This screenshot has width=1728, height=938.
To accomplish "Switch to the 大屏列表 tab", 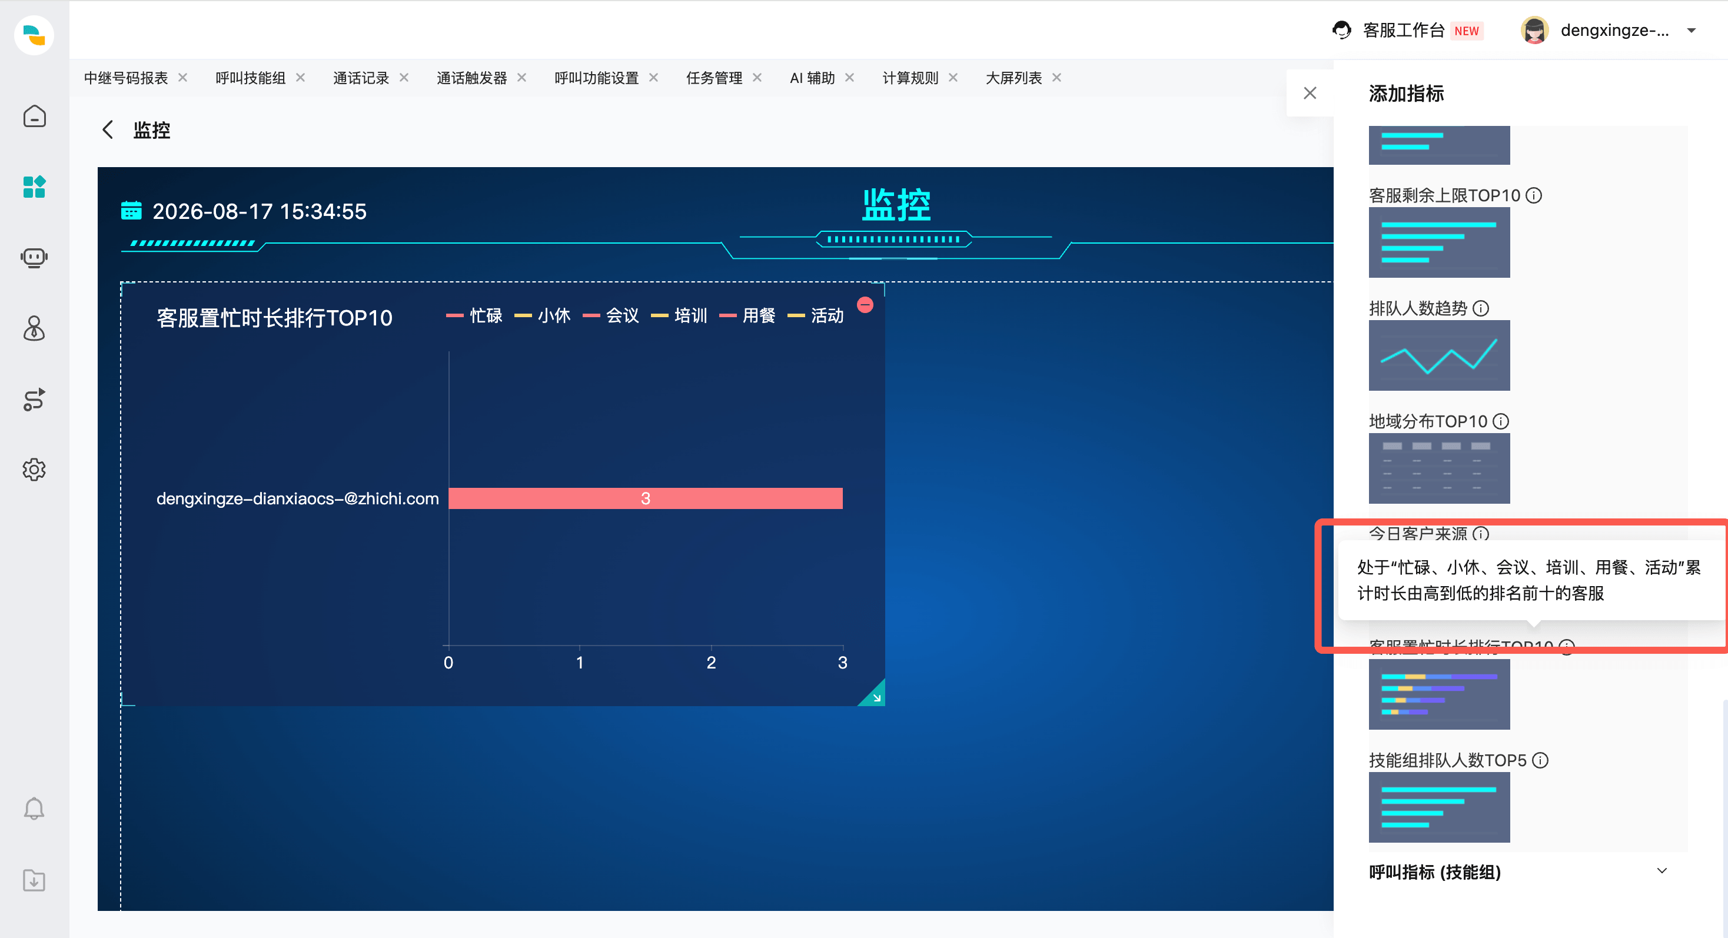I will tap(1013, 78).
